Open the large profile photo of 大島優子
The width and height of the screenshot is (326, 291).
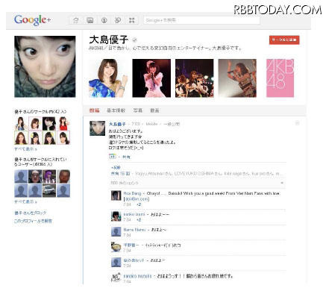tap(45, 66)
